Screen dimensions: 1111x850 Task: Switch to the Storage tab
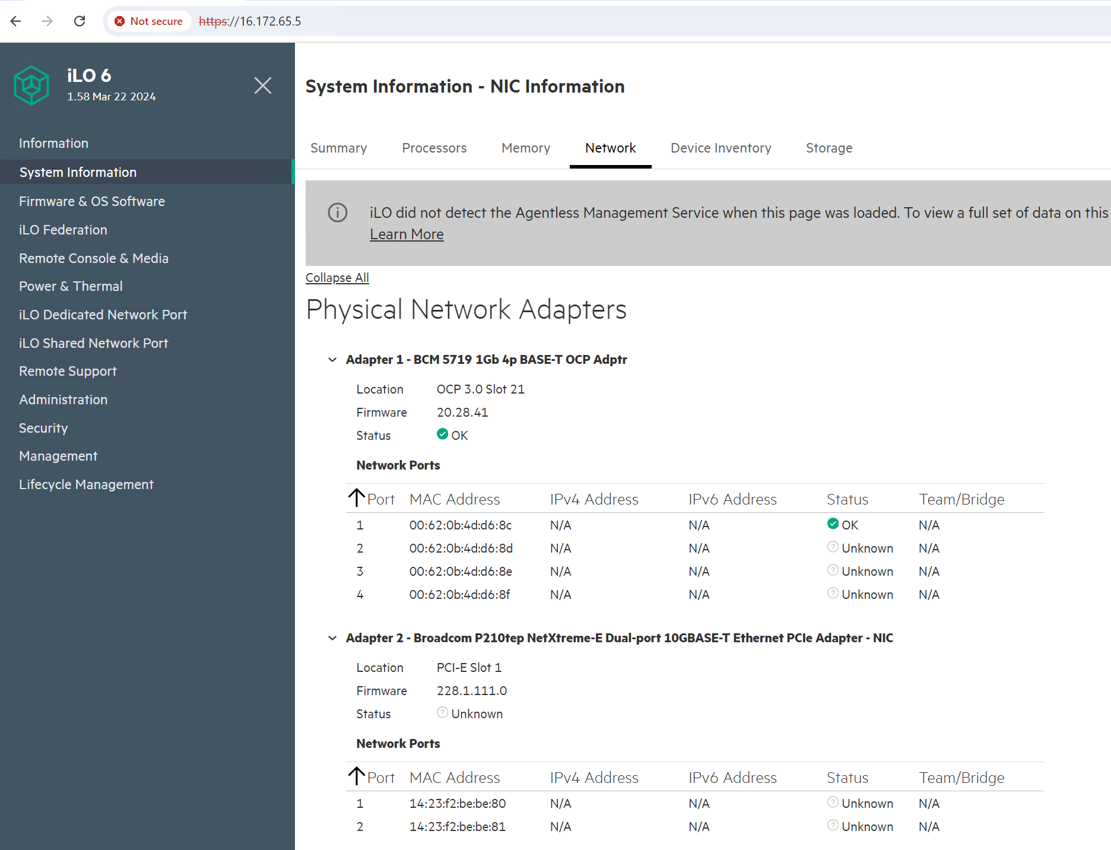pyautogui.click(x=829, y=148)
